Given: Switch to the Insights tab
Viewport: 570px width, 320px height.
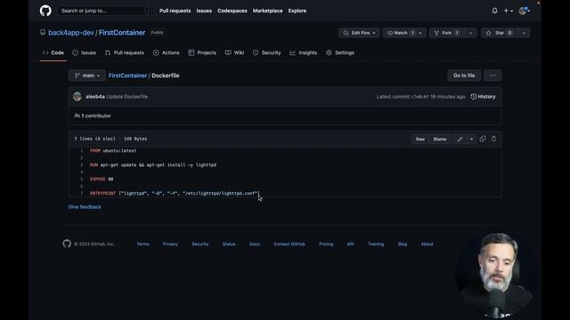Looking at the screenshot, I should (303, 52).
